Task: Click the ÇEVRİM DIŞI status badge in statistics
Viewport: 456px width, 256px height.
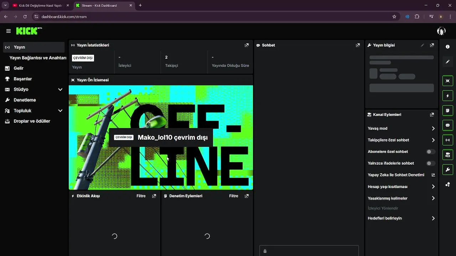Action: tap(83, 58)
